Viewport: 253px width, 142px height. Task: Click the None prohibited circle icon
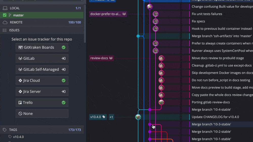click(20, 114)
